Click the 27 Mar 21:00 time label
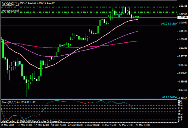This screenshot has height=128, width=188. coord(126,125)
